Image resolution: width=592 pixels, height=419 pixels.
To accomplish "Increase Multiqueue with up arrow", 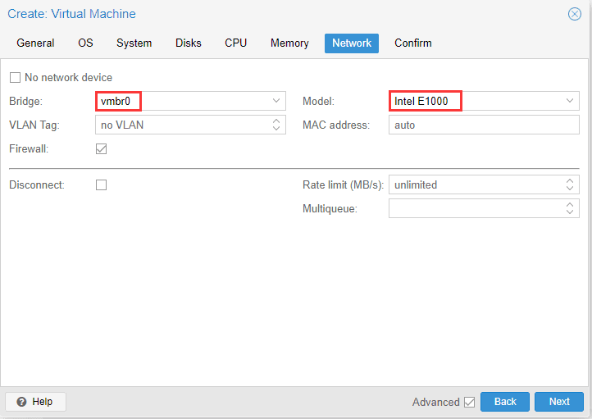I will [570, 205].
